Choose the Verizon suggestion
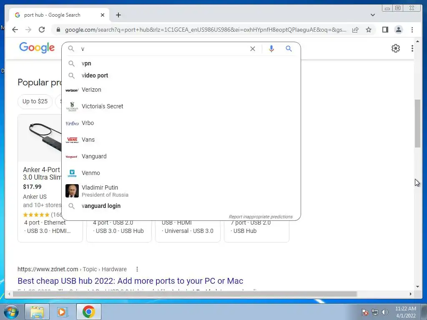The height and width of the screenshot is (320, 427). [181, 90]
